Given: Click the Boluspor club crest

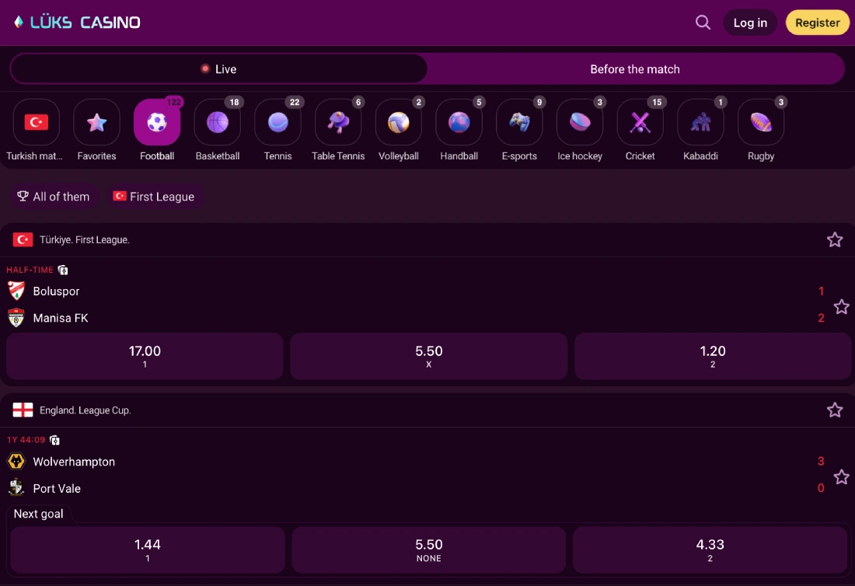Looking at the screenshot, I should (x=16, y=291).
